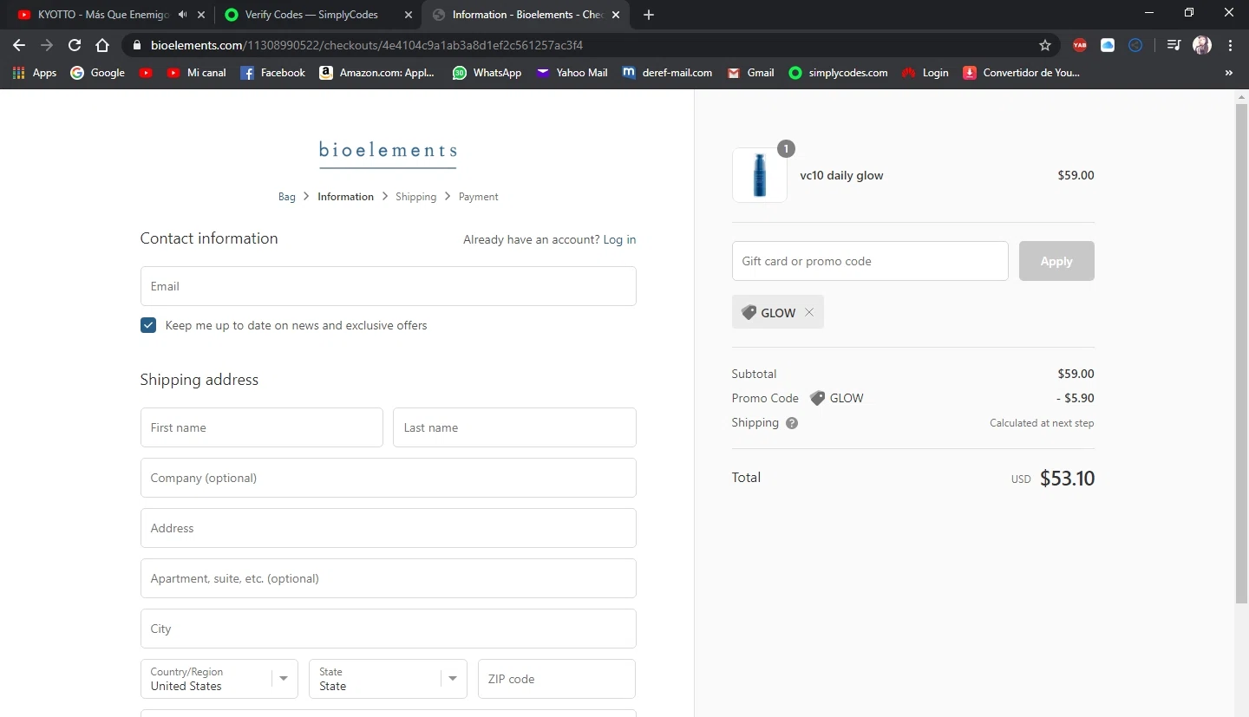Open the cloud extension icon in toolbar
The width and height of the screenshot is (1249, 717).
click(1108, 45)
